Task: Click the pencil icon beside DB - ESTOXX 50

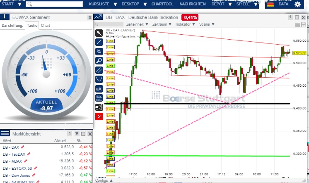Action: 35,168
